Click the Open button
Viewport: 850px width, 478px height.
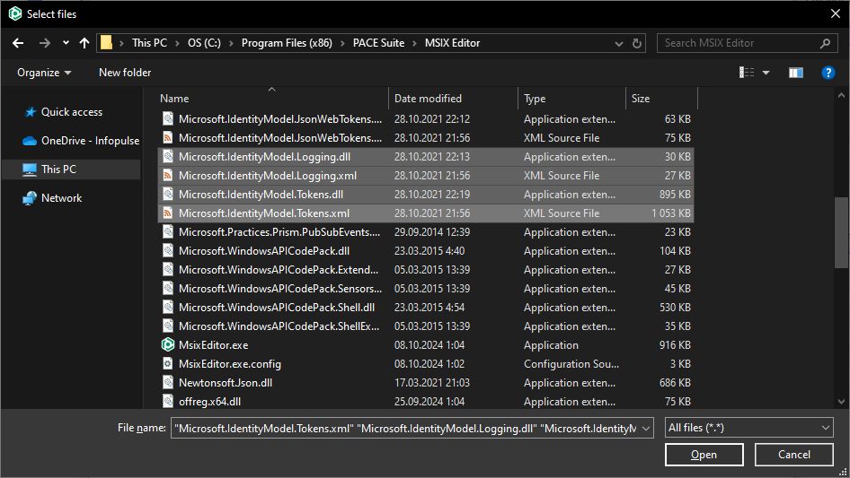pyautogui.click(x=704, y=455)
